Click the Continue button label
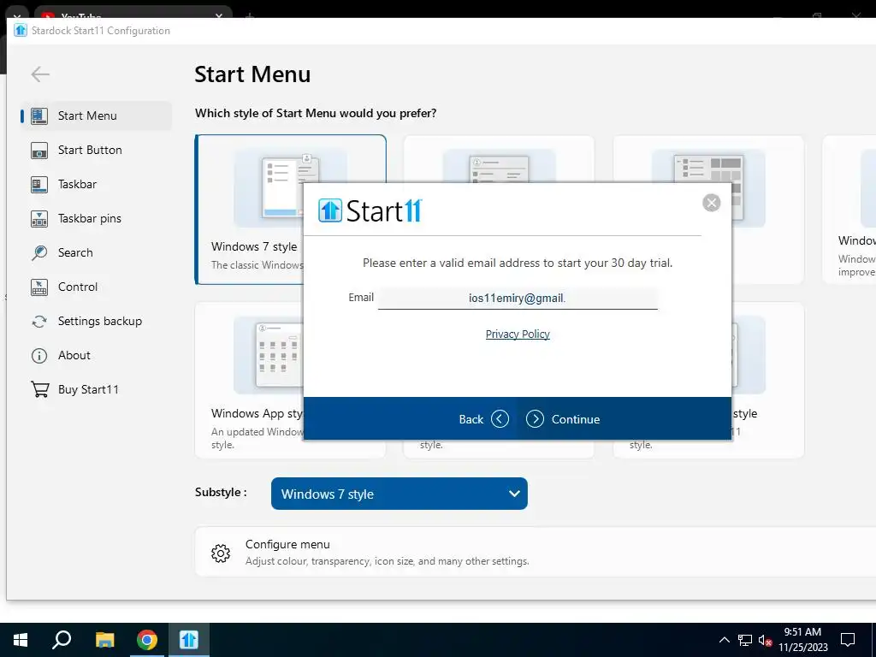This screenshot has height=657, width=876. tap(576, 419)
